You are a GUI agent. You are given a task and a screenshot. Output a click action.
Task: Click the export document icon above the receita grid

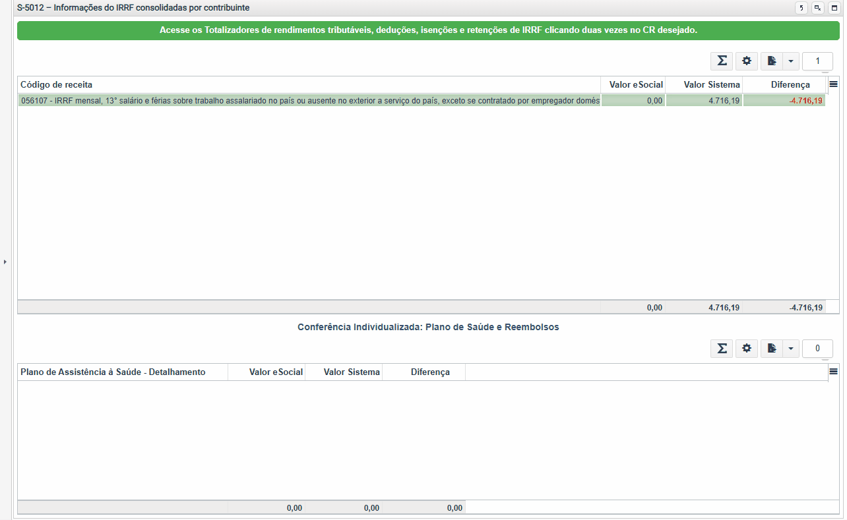pos(772,61)
